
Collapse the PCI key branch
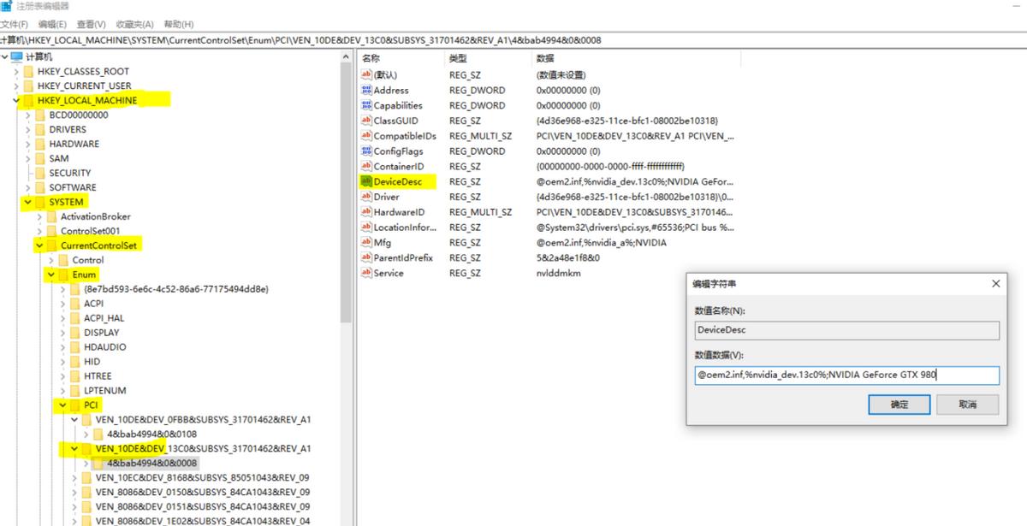(63, 405)
